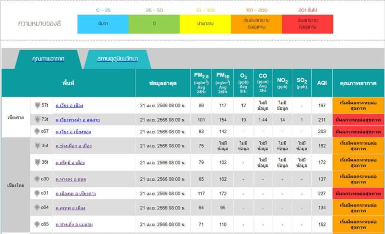The image size is (385, 234).
Task: Click the PM2.5 column header
Action: [201, 83]
